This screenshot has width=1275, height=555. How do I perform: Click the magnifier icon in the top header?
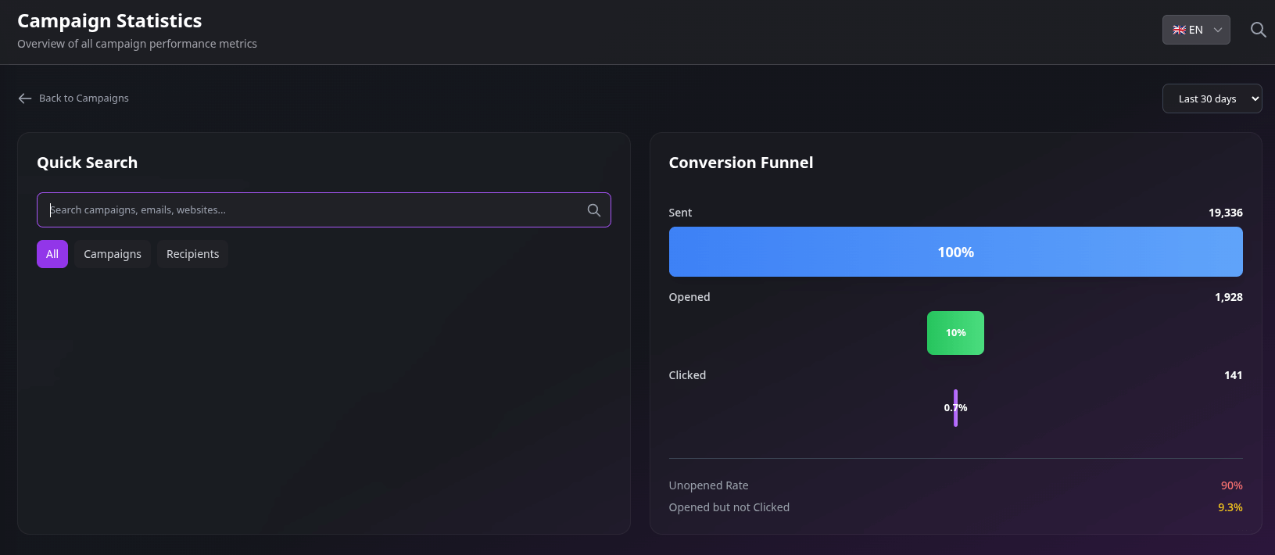tap(1258, 30)
